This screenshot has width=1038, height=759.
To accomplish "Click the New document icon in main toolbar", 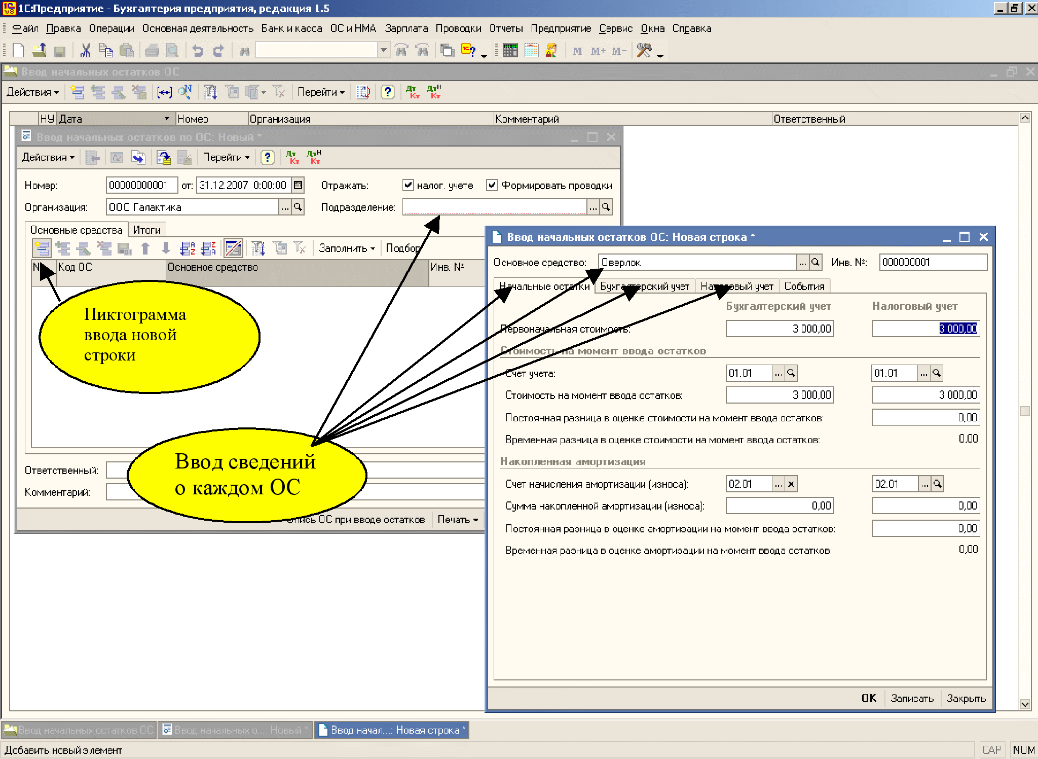I will 18,50.
